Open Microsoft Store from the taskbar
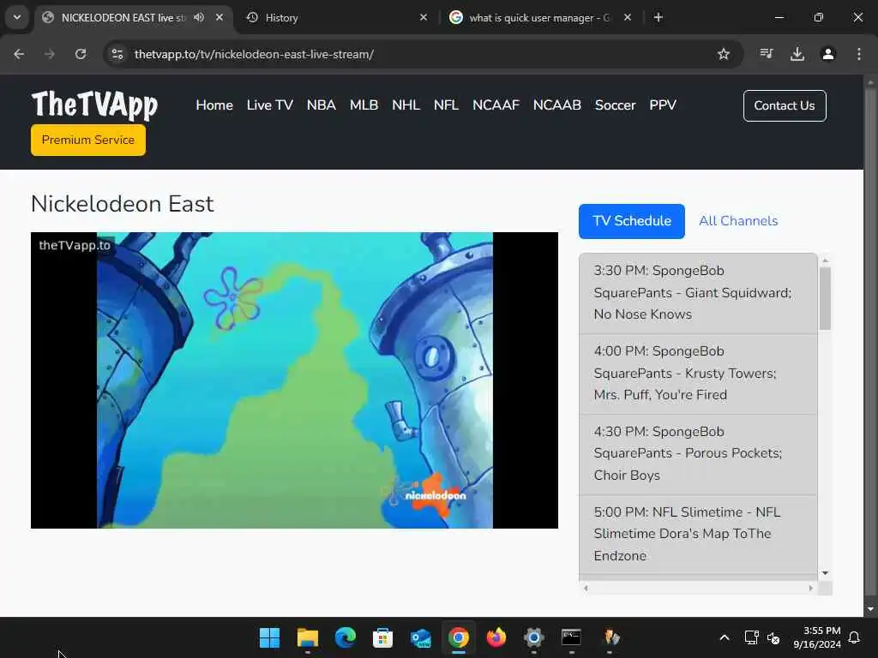This screenshot has width=878, height=658. pos(382,637)
